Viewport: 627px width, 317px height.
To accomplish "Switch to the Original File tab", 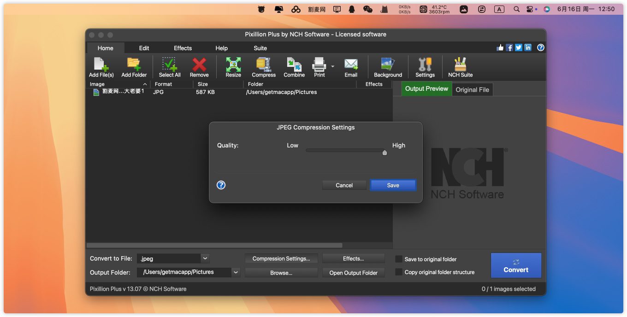I will [x=472, y=90].
